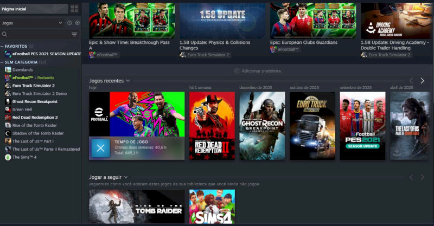Click next arrow in Jogar a seguir shelf
The height and width of the screenshot is (226, 434).
[422, 177]
